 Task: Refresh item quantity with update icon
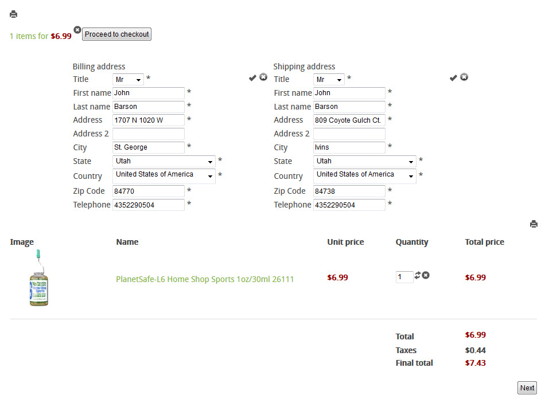[x=418, y=276]
